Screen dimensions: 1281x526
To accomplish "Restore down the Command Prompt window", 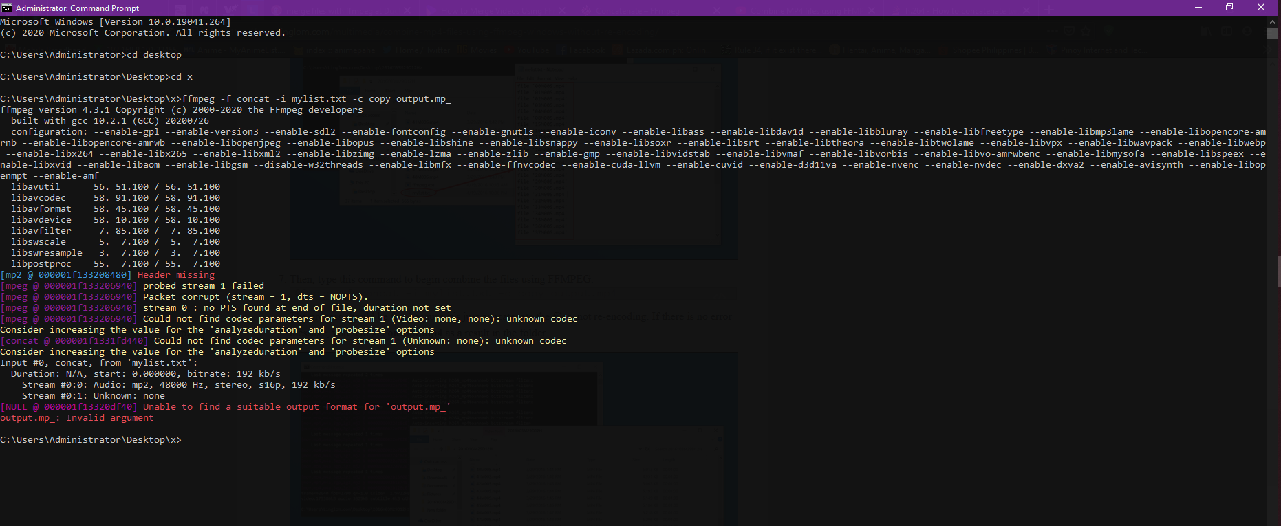I will pos(1229,8).
